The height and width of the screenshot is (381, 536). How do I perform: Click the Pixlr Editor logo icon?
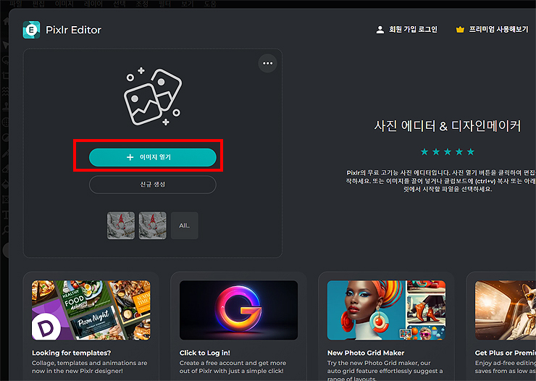(31, 30)
